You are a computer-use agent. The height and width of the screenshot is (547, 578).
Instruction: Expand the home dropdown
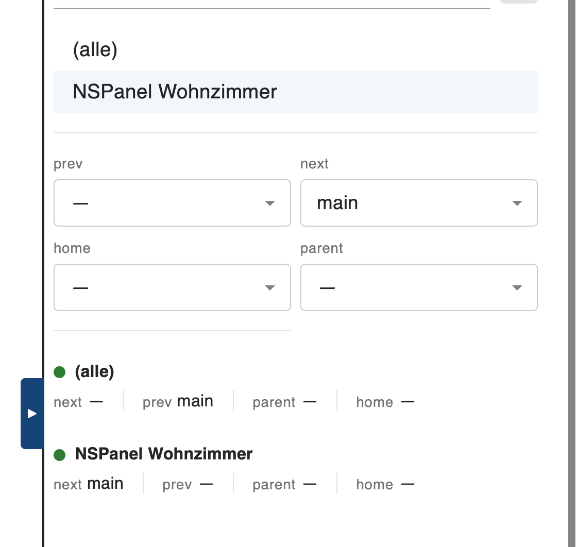172,287
